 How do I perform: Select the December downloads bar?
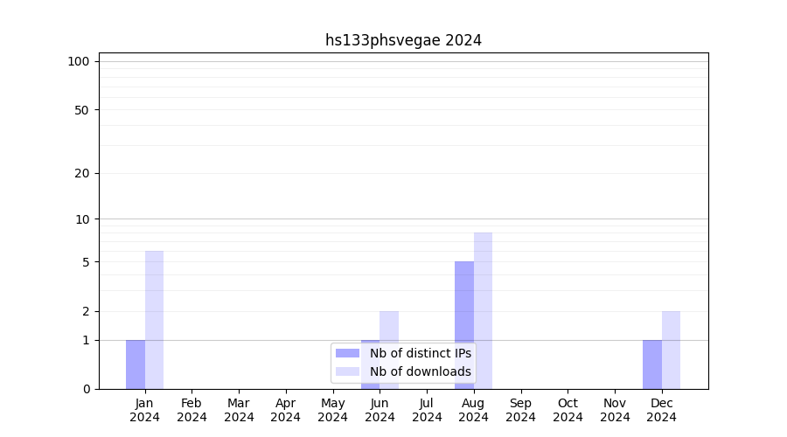pyautogui.click(x=671, y=350)
